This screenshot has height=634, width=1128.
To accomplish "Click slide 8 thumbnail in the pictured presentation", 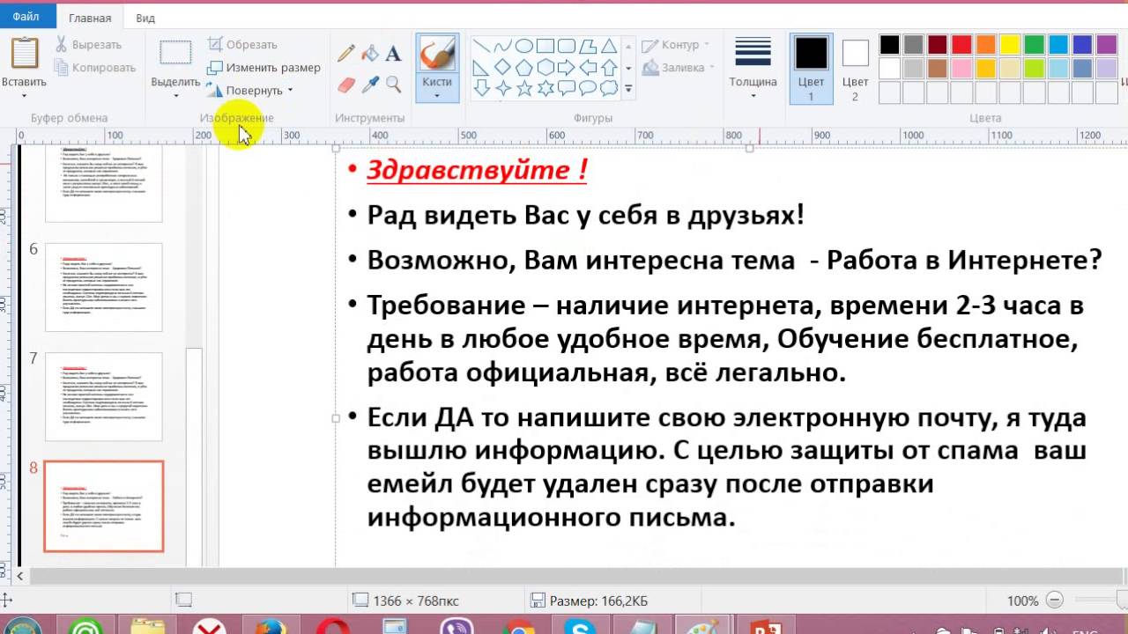I will point(104,506).
